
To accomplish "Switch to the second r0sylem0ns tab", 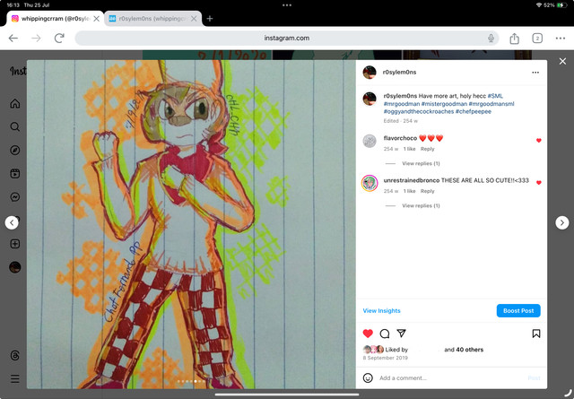I will [152, 19].
